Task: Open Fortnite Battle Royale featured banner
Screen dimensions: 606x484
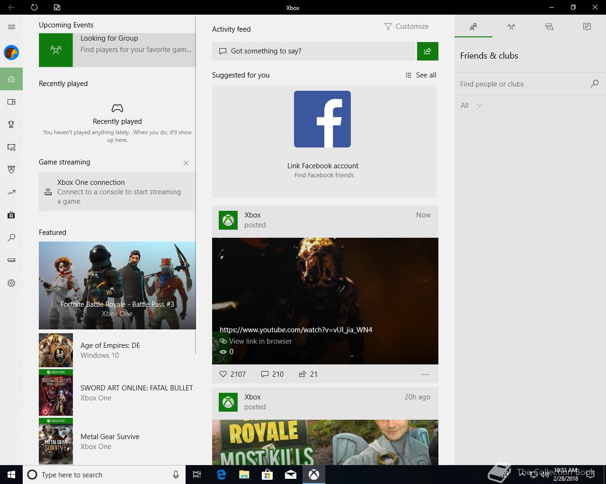Action: (x=117, y=285)
